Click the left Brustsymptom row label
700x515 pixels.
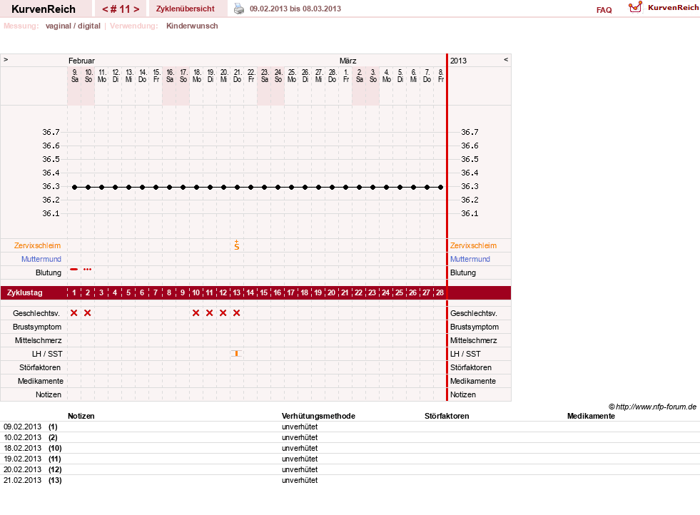coord(37,327)
